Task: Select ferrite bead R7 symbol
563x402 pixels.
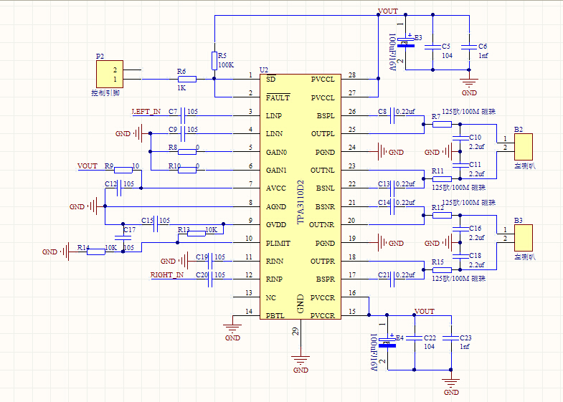Action: [442, 125]
